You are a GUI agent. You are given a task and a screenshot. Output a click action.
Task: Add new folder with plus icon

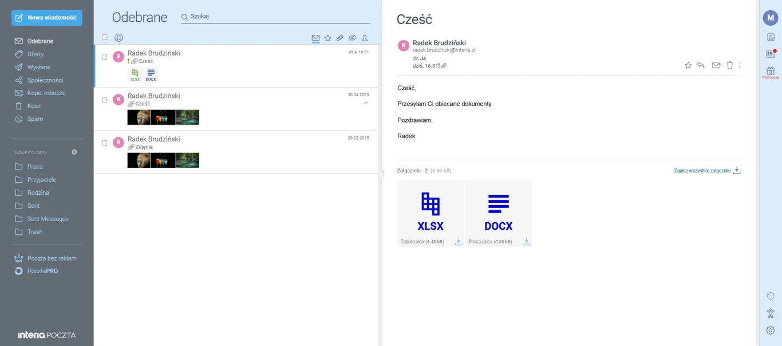pyautogui.click(x=74, y=152)
